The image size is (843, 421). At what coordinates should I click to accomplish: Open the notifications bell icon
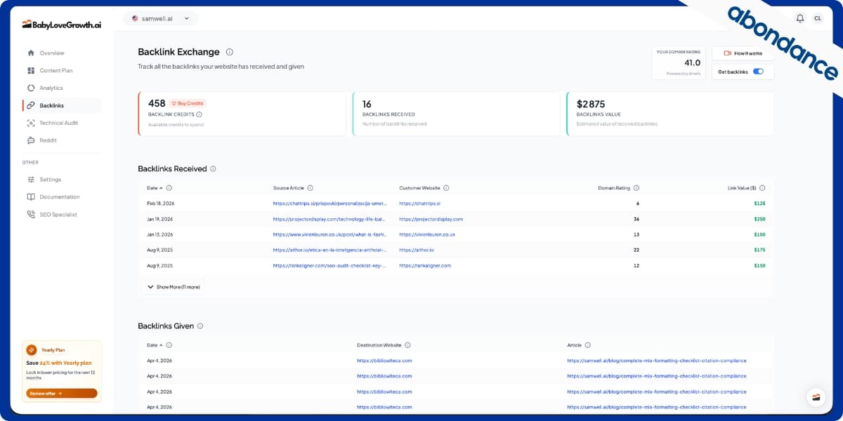click(799, 18)
